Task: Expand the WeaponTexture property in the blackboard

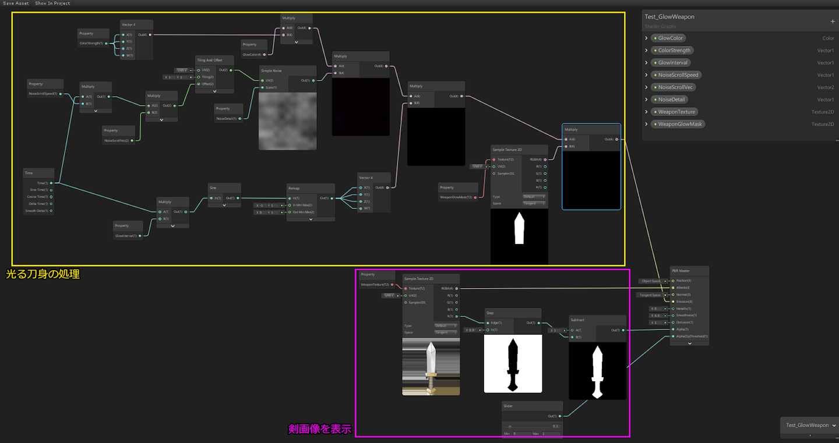Action: coord(647,112)
